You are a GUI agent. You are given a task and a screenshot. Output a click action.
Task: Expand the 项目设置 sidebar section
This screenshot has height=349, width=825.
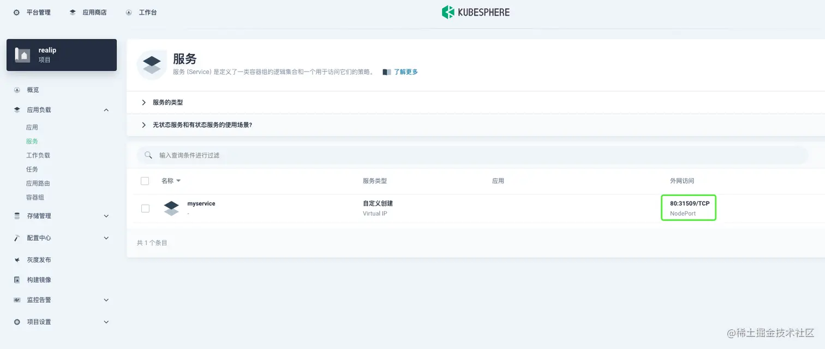[106, 322]
